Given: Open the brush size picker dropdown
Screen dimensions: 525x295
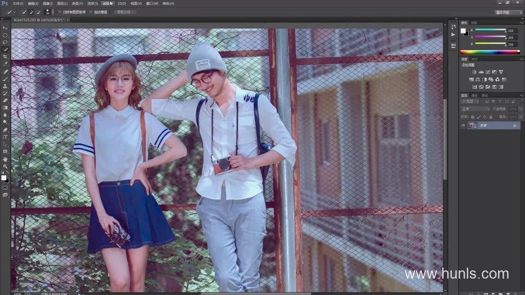Looking at the screenshot, I should click(x=52, y=12).
